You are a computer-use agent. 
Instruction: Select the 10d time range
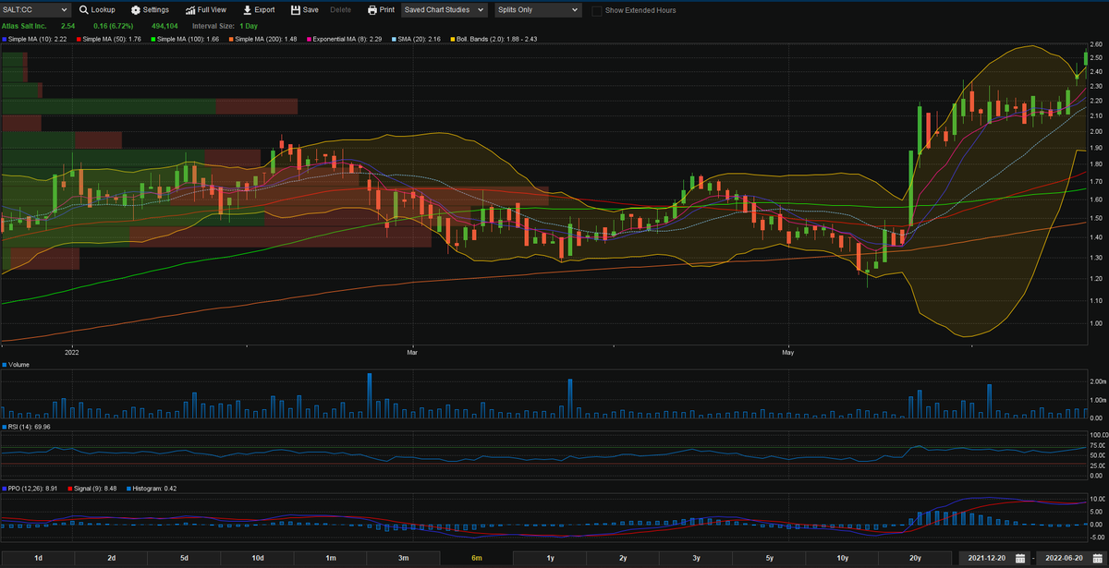[257, 558]
